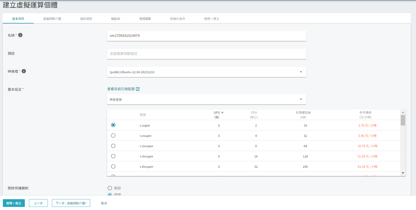
Task: Click memory value 64 in v.2xsuper row
Action: (x=305, y=146)
